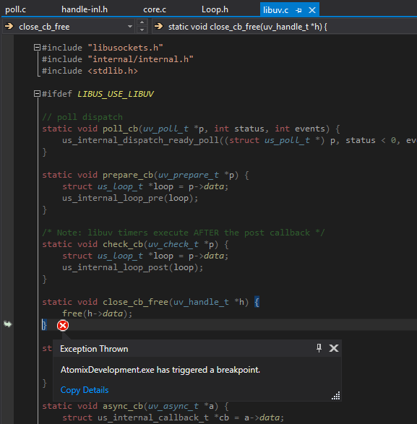Collapse the #include block
The height and width of the screenshot is (424, 417).
tap(37, 48)
